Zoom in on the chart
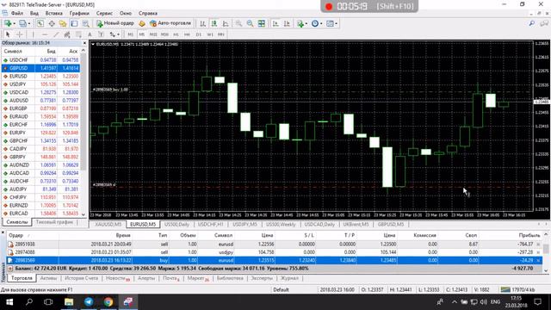Viewport: 551px width, 310px height. pyautogui.click(x=238, y=23)
